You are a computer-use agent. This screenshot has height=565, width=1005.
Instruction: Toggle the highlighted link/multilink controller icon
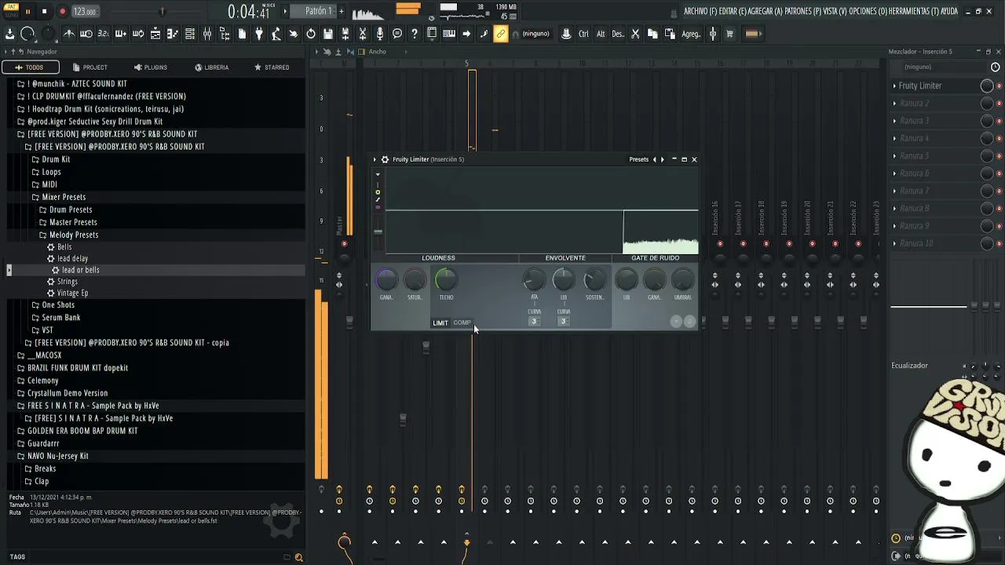(501, 34)
